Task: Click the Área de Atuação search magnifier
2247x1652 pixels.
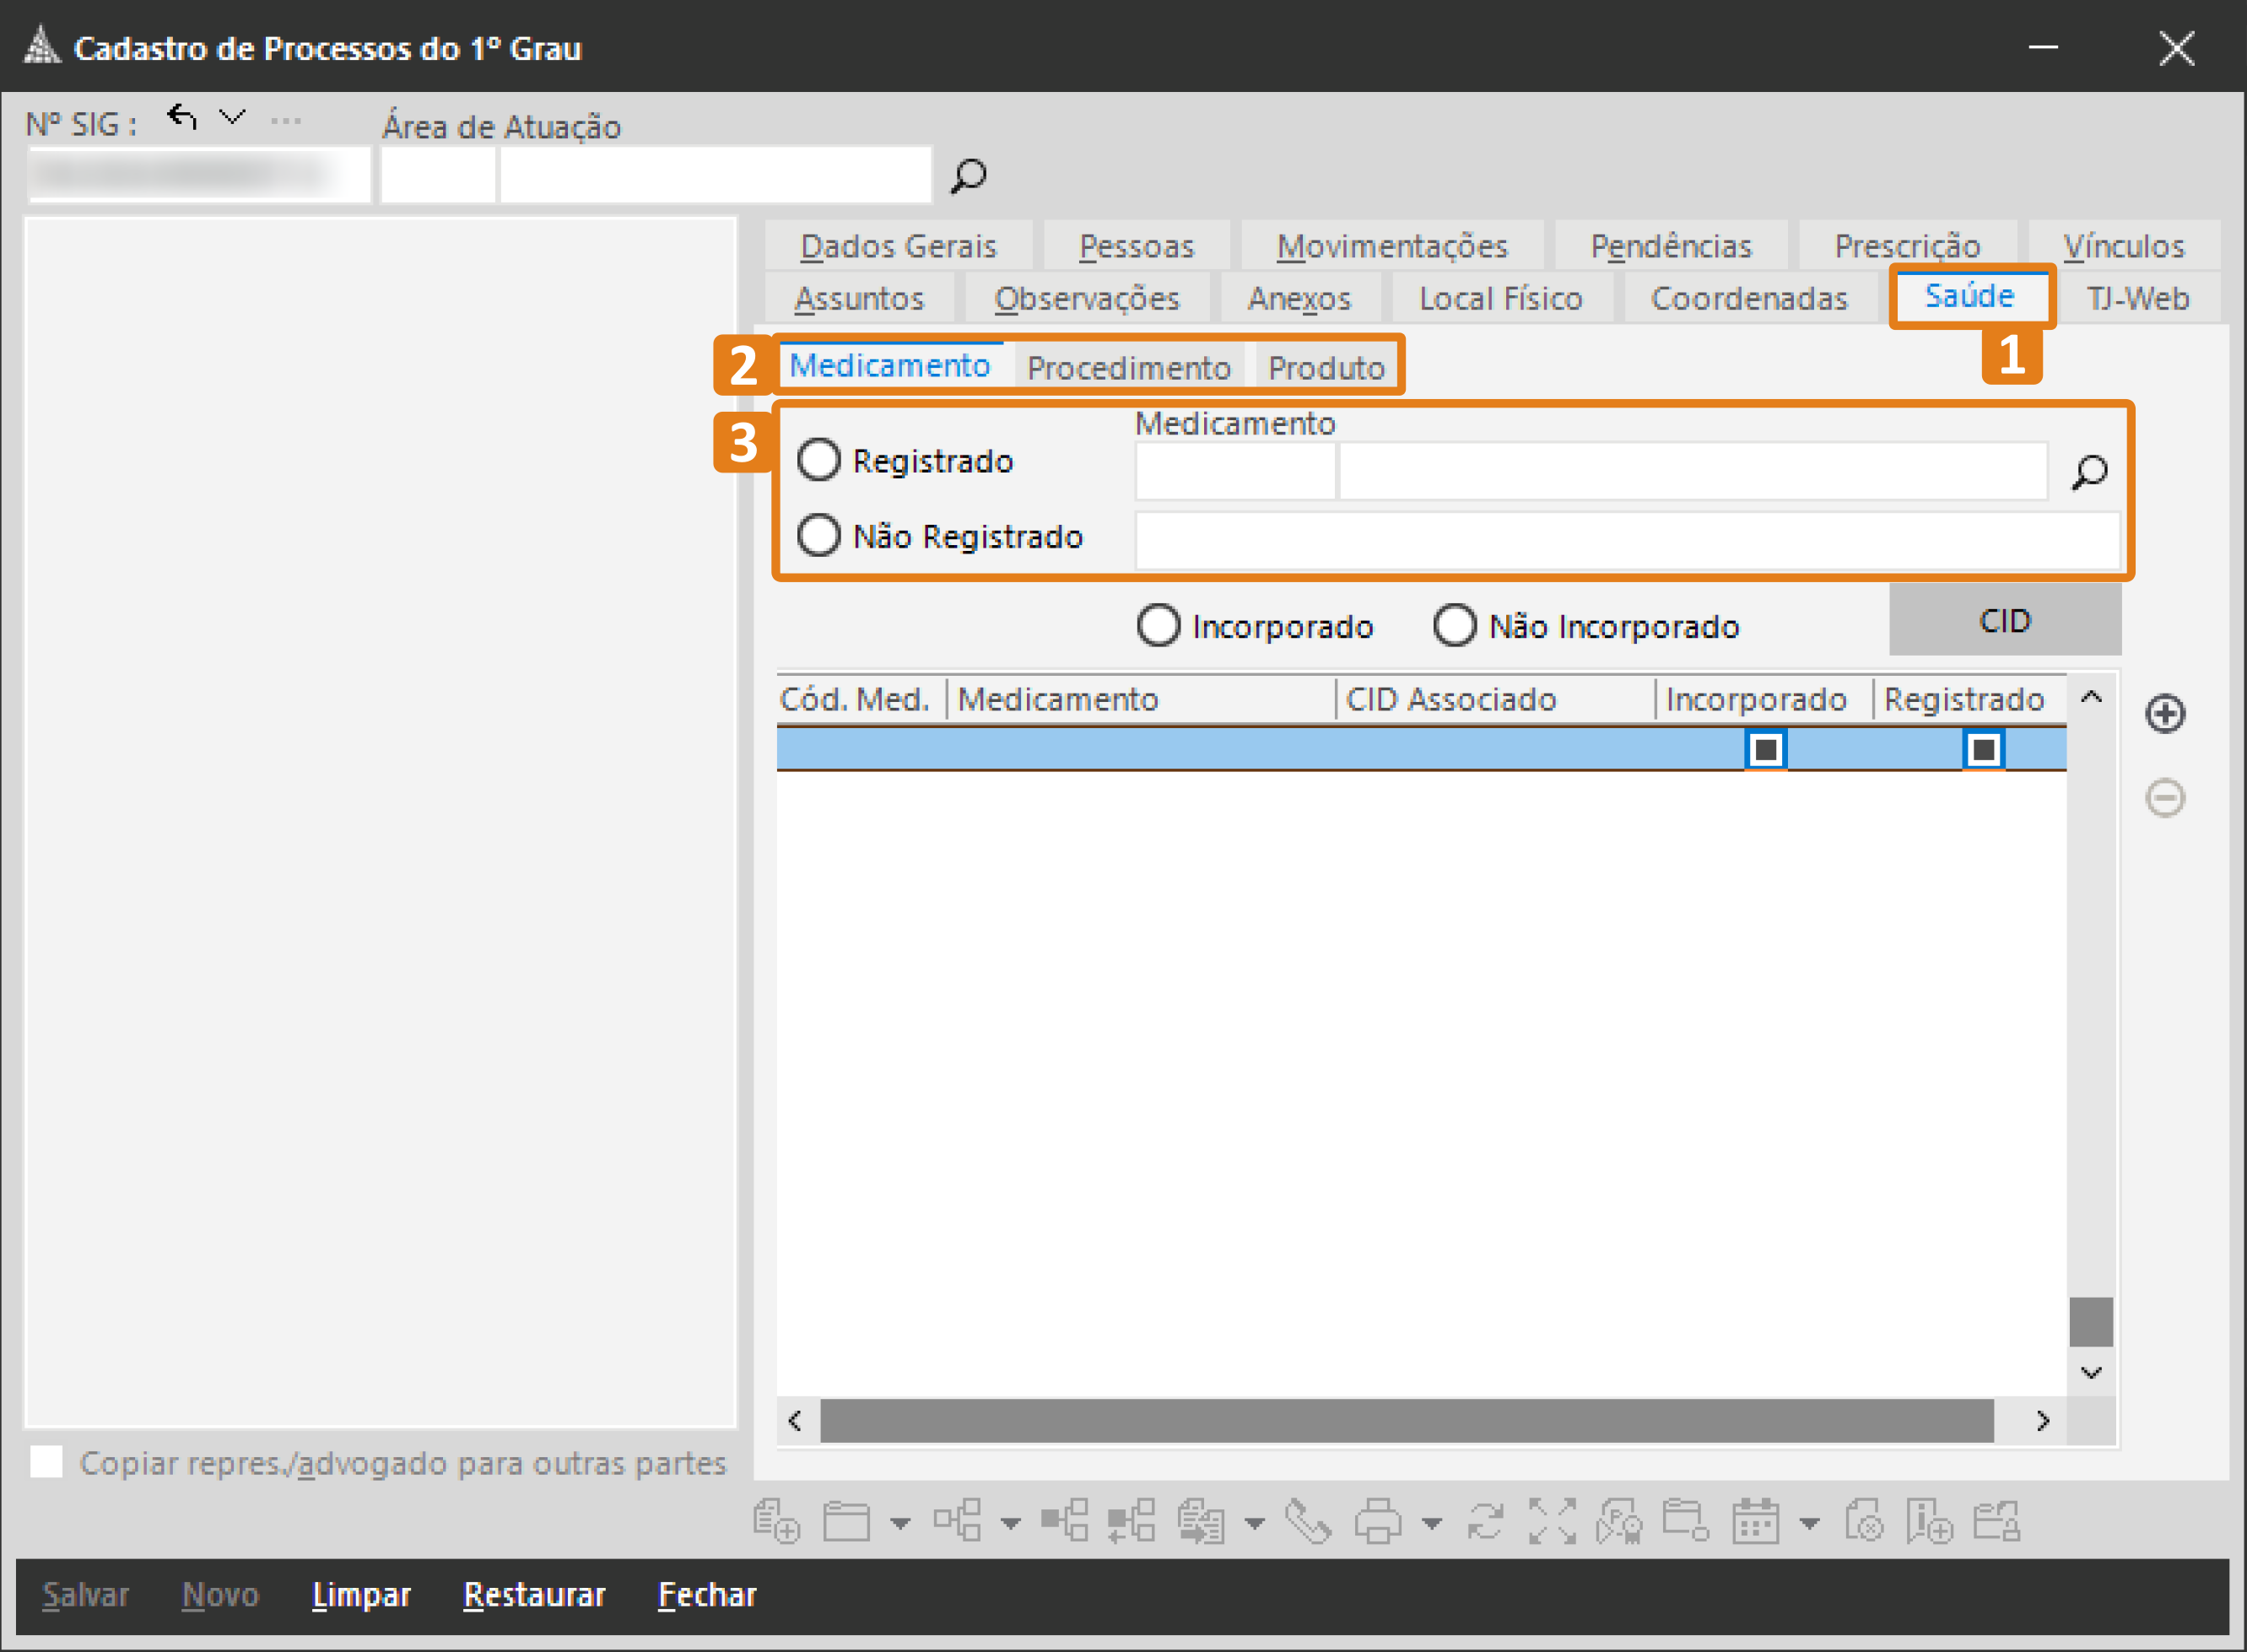Action: pos(968,176)
